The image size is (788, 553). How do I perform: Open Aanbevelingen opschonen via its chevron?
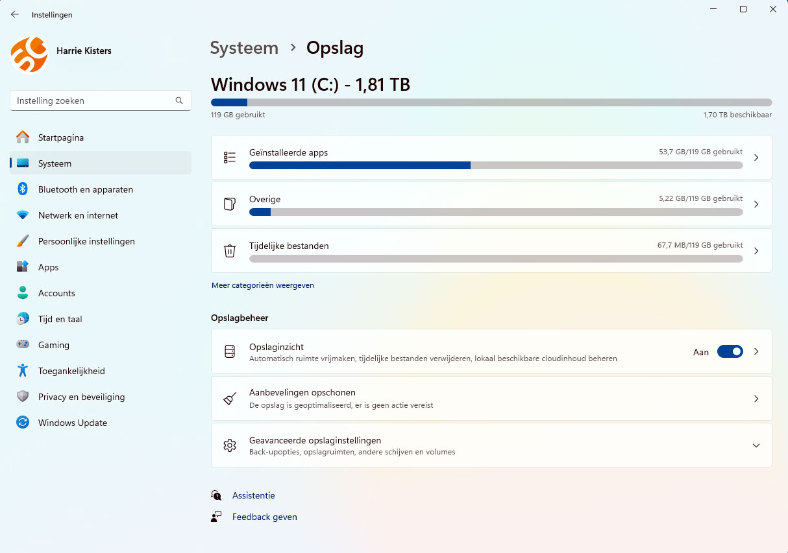[756, 399]
